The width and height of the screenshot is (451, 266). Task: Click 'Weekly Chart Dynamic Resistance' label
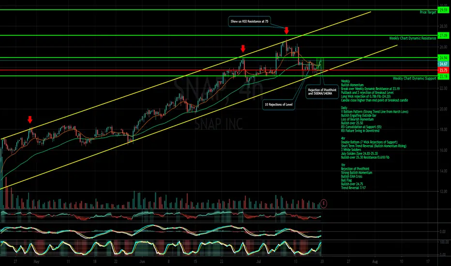tap(412, 38)
